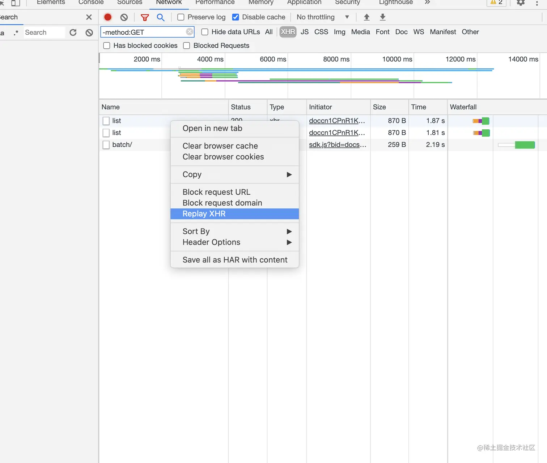Expand the Sort By submenu
Viewport: 547px width, 463px height.
(234, 231)
